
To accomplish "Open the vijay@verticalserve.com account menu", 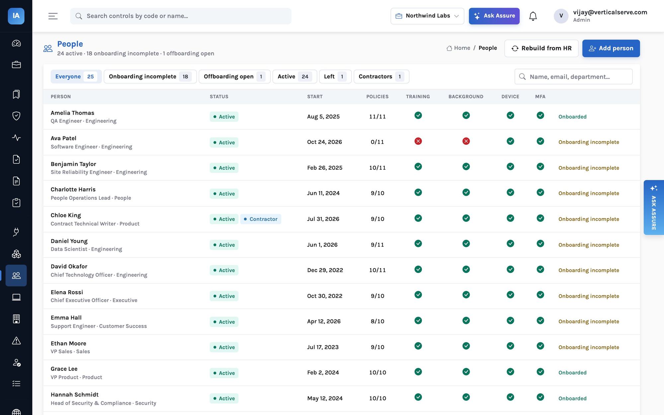I will [601, 16].
